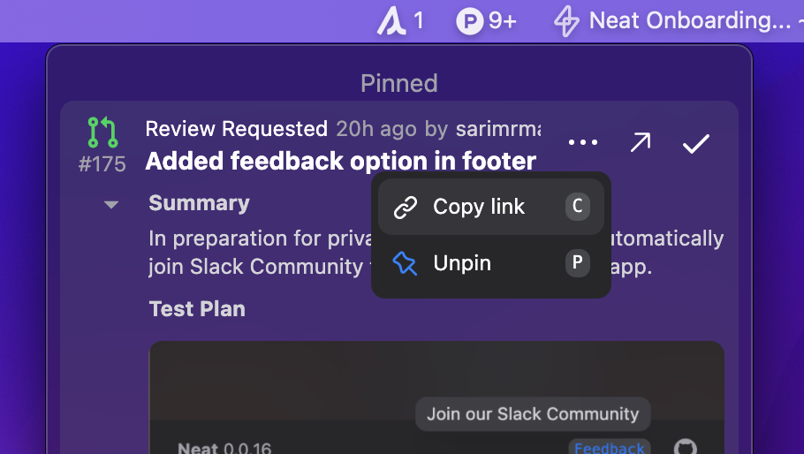Click the Test Plan screenshot thumbnail
This screenshot has width=804, height=454.
pyautogui.click(x=436, y=397)
